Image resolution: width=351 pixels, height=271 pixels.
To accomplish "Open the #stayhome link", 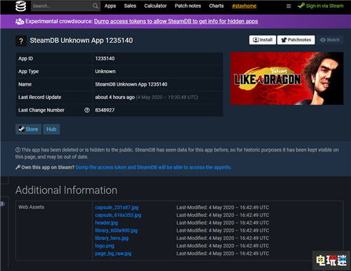I will pos(244,6).
